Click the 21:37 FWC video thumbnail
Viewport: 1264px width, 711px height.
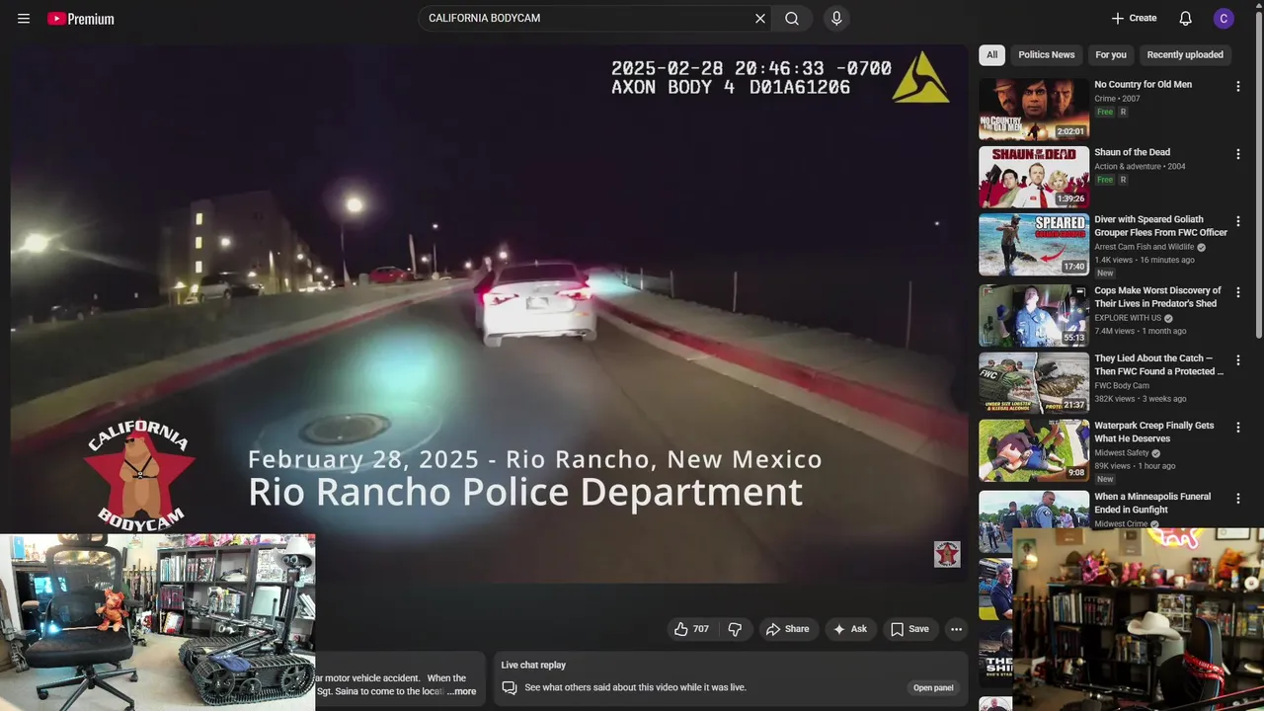(1034, 382)
